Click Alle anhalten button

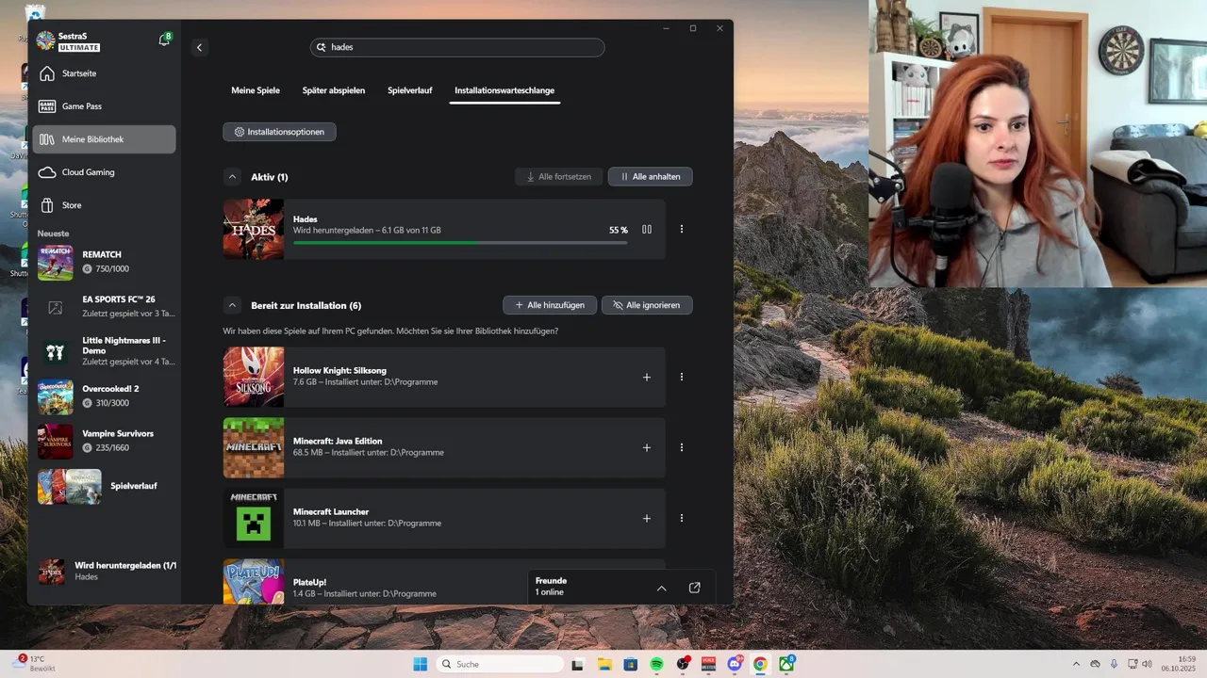tap(650, 177)
